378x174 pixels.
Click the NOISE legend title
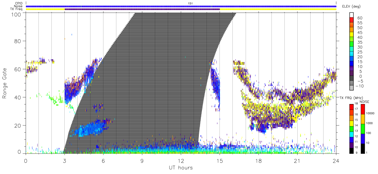point(364,102)
